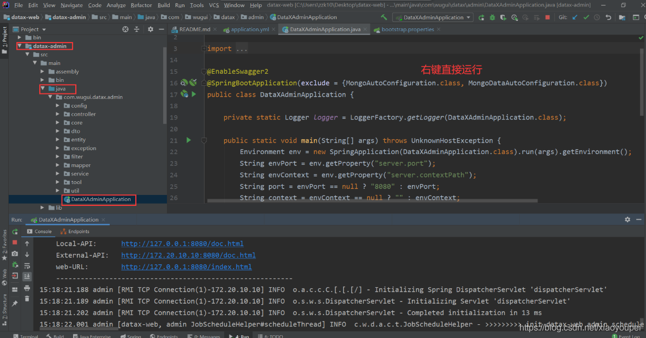Switch to the application.yml editor tab
This screenshot has width=646, height=338.
coord(250,29)
